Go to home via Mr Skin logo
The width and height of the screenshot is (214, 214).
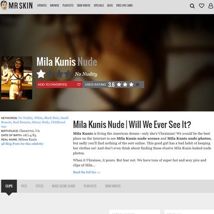[17, 6]
